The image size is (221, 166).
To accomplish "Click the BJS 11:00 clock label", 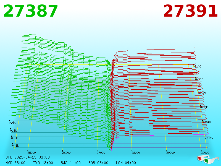I will click(71, 163).
